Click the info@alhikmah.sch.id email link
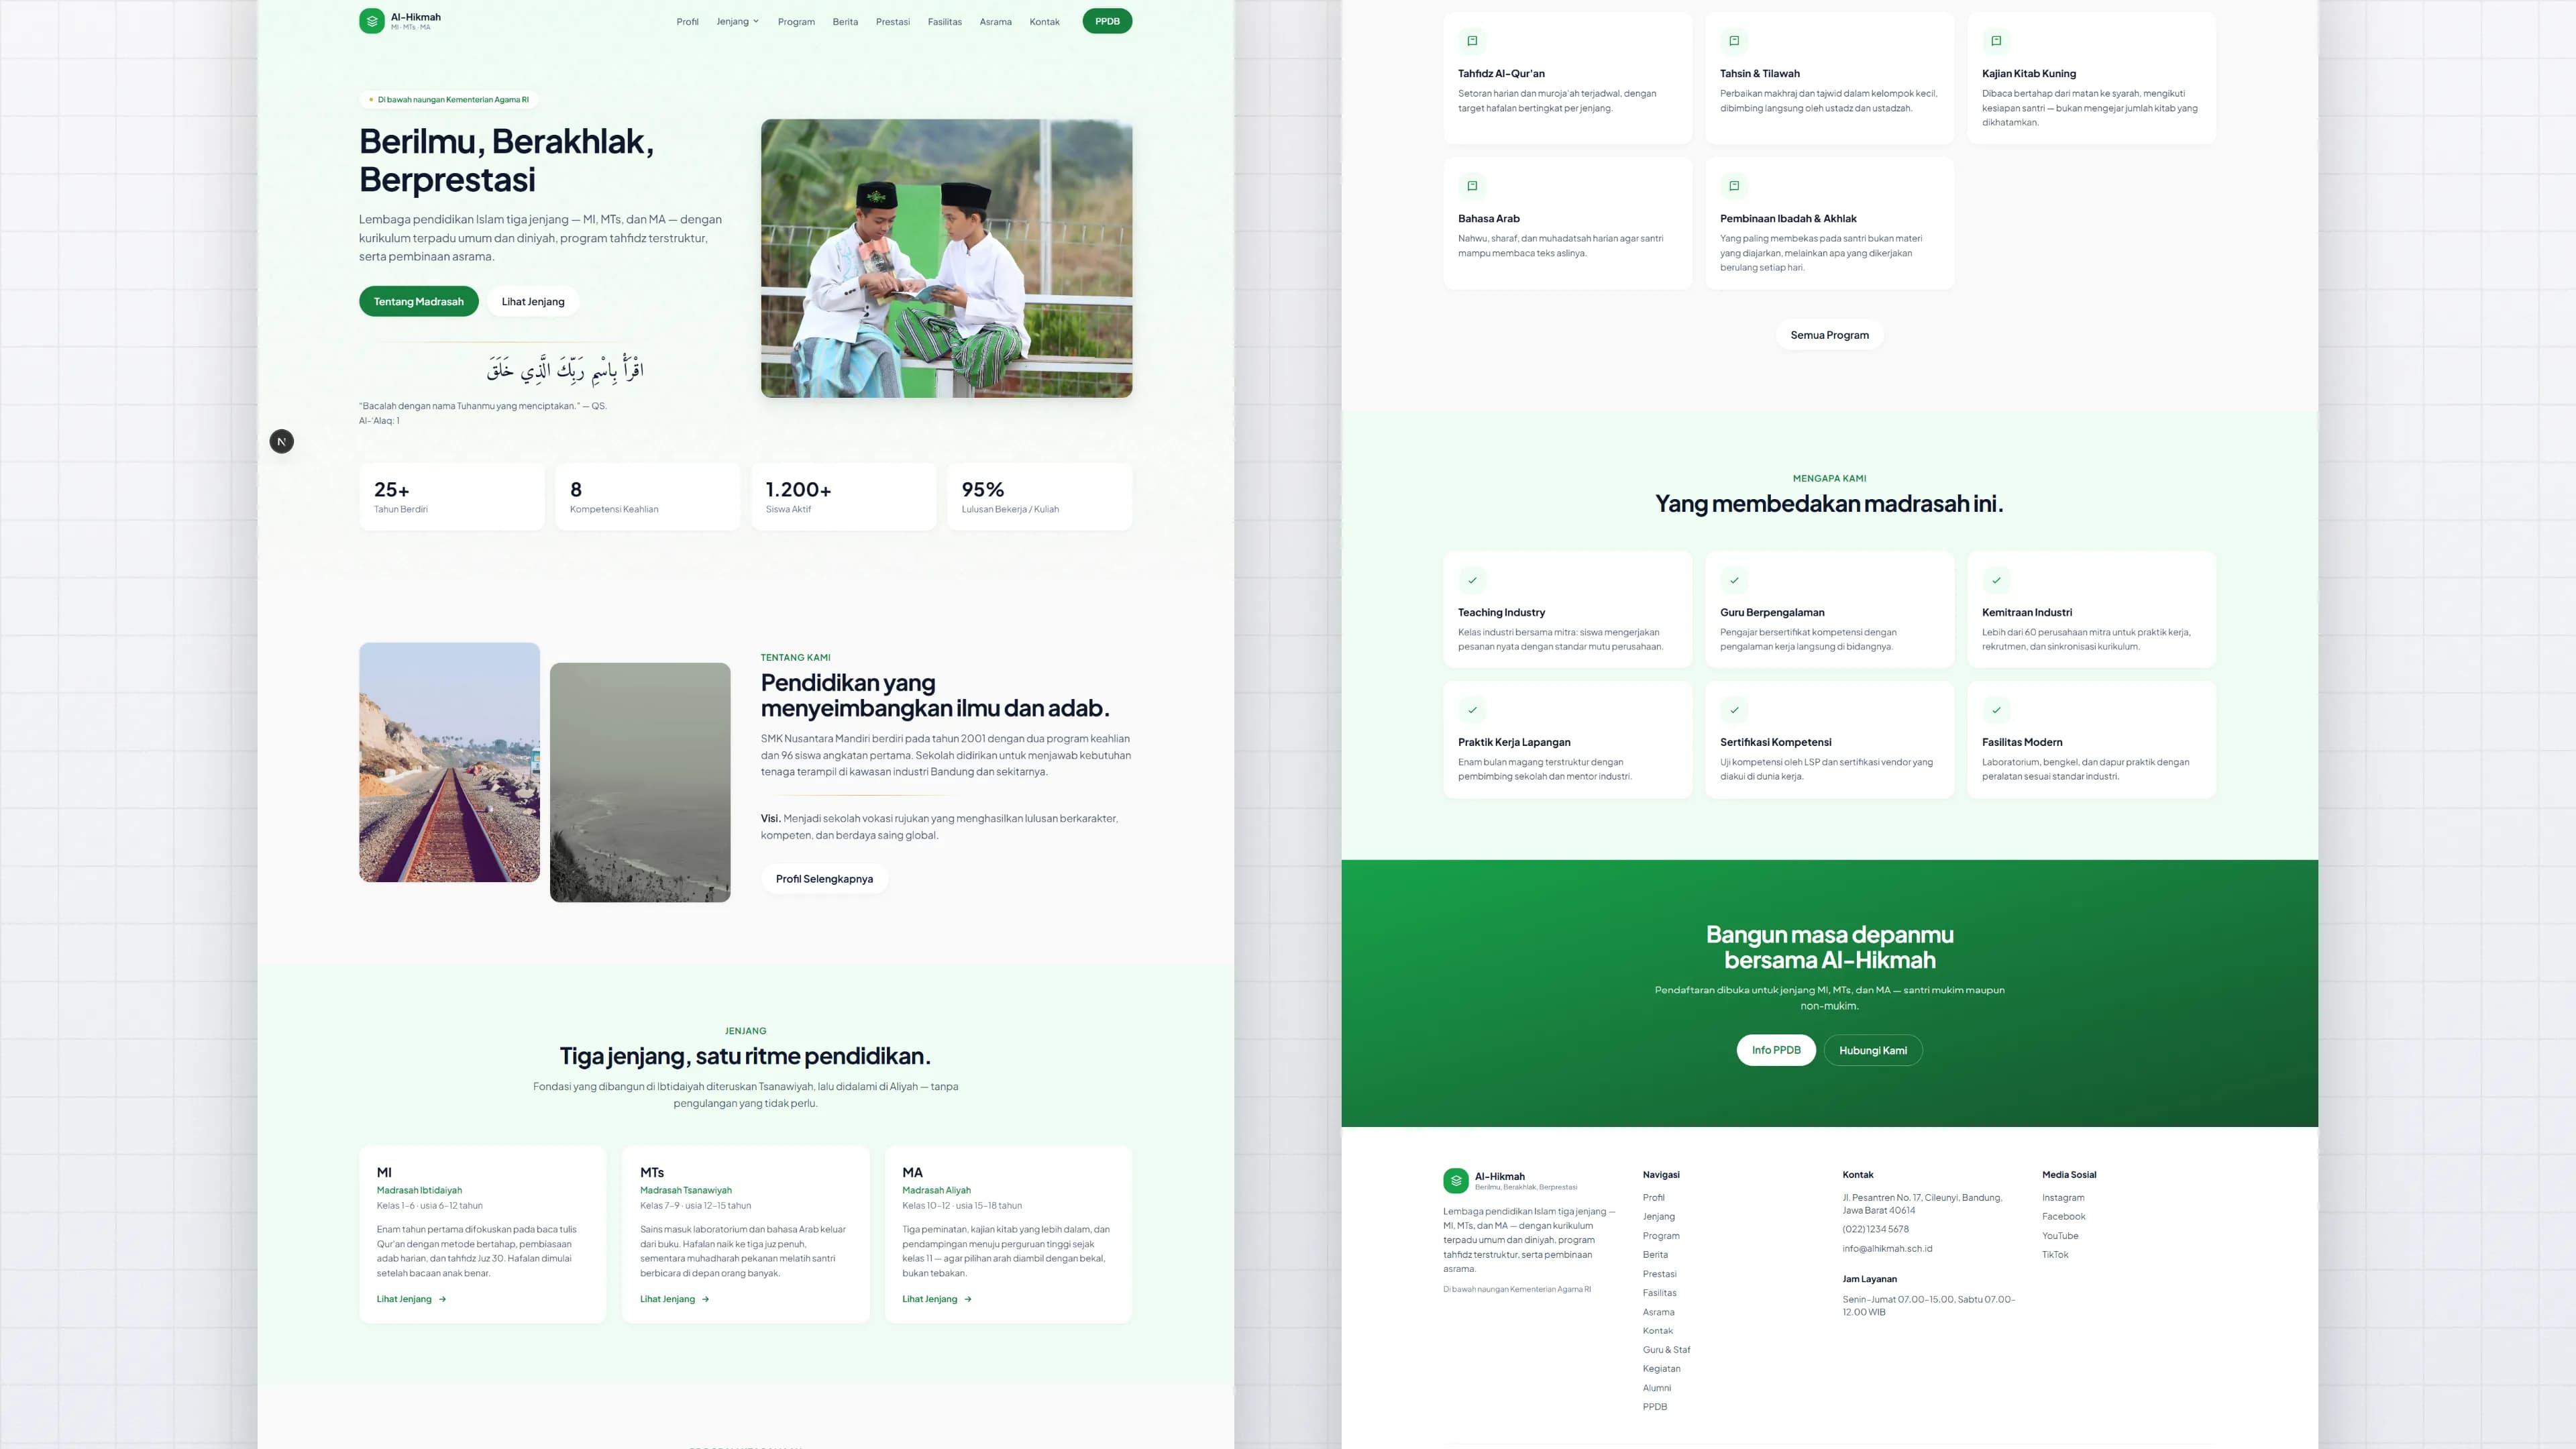The height and width of the screenshot is (1449, 2576). point(1887,1248)
